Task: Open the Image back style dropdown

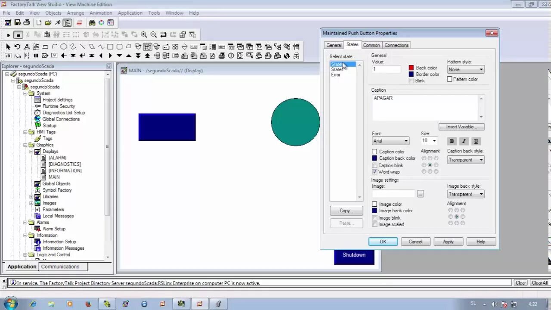Action: [466, 194]
